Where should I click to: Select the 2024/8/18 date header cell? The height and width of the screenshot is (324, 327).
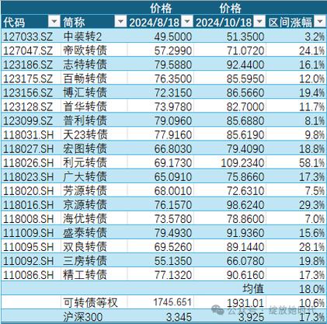161,22
